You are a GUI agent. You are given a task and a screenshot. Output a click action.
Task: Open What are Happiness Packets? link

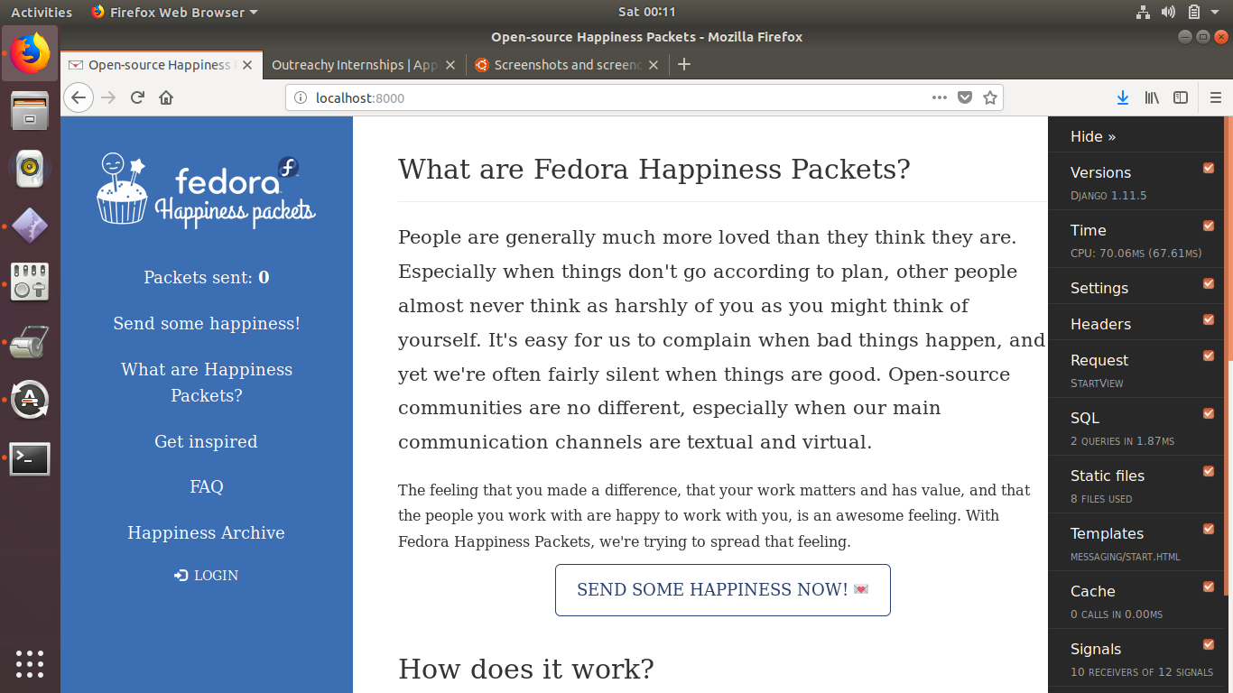point(207,383)
